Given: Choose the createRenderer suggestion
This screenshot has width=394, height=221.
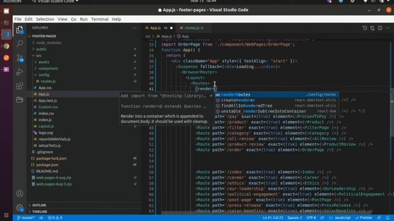Looking at the screenshot, I should click(x=276, y=100).
